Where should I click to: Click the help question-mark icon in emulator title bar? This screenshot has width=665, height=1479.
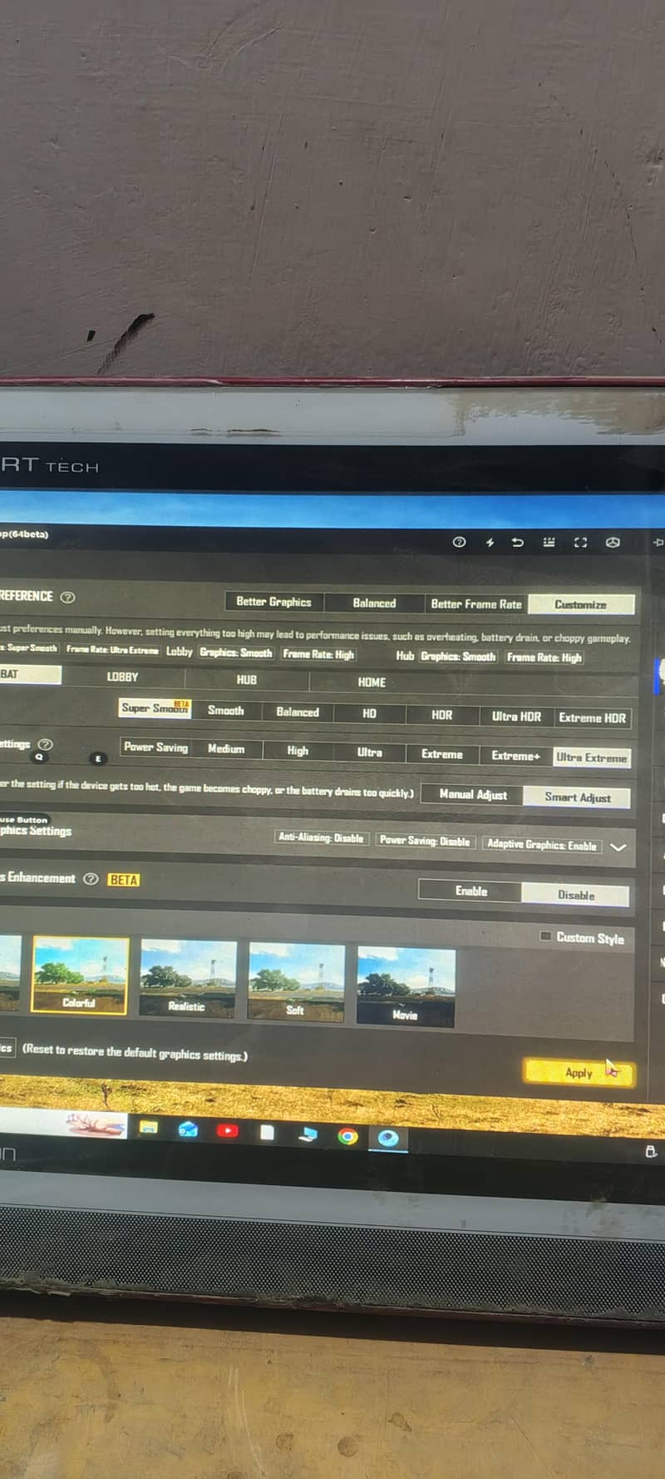coord(459,542)
